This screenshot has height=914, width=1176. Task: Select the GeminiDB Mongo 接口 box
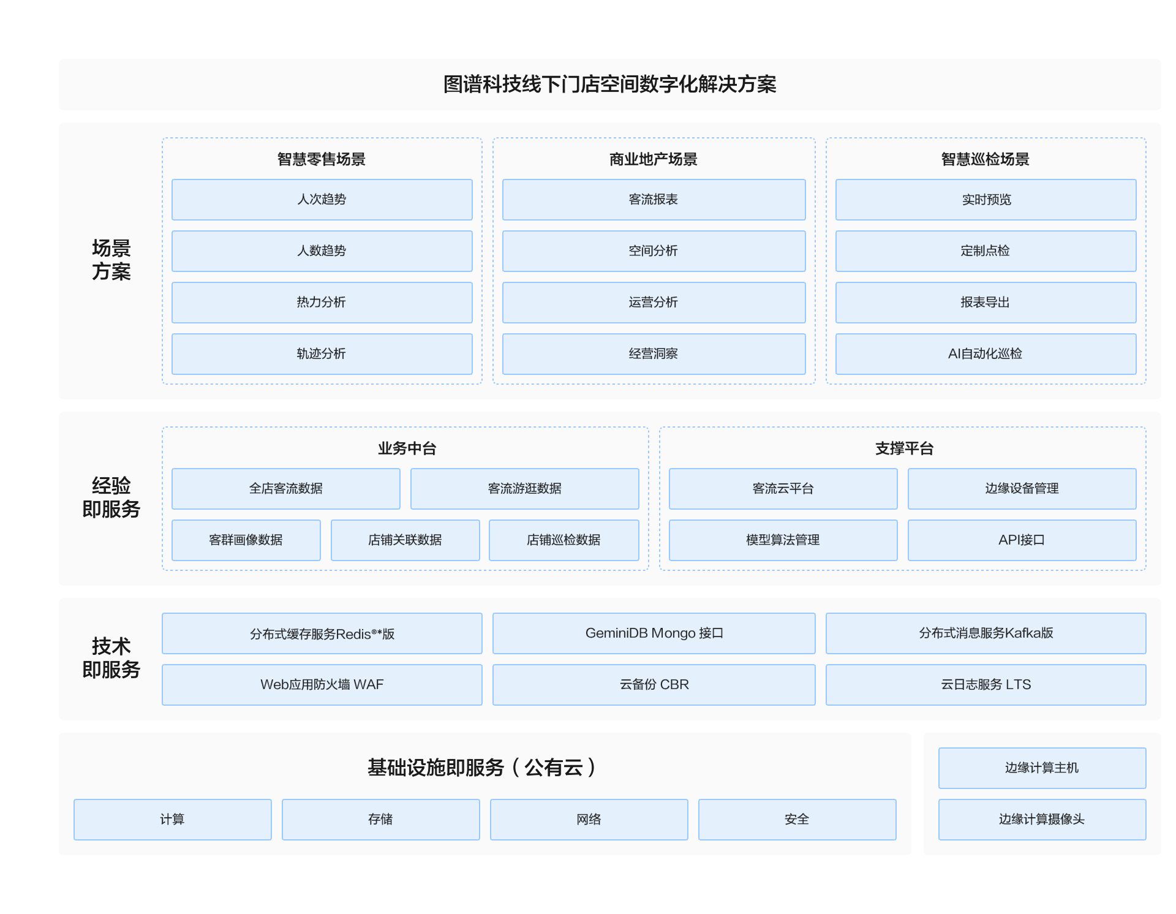pyautogui.click(x=654, y=633)
